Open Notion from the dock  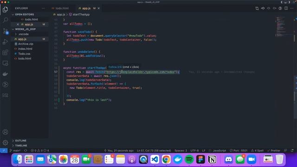212,159
